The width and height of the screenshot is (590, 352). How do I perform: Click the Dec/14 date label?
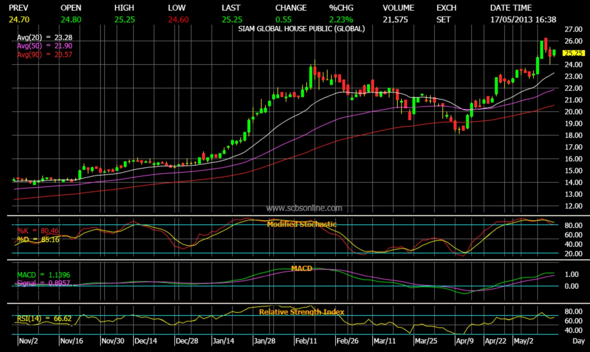point(146,341)
